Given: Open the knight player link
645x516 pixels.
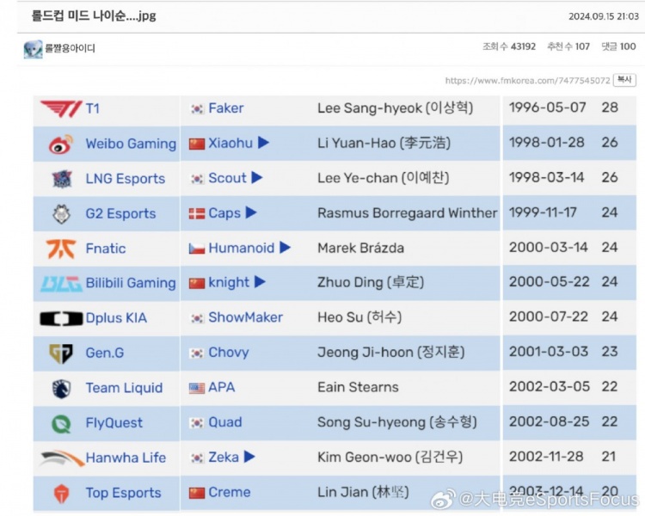Looking at the screenshot, I should tap(229, 283).
